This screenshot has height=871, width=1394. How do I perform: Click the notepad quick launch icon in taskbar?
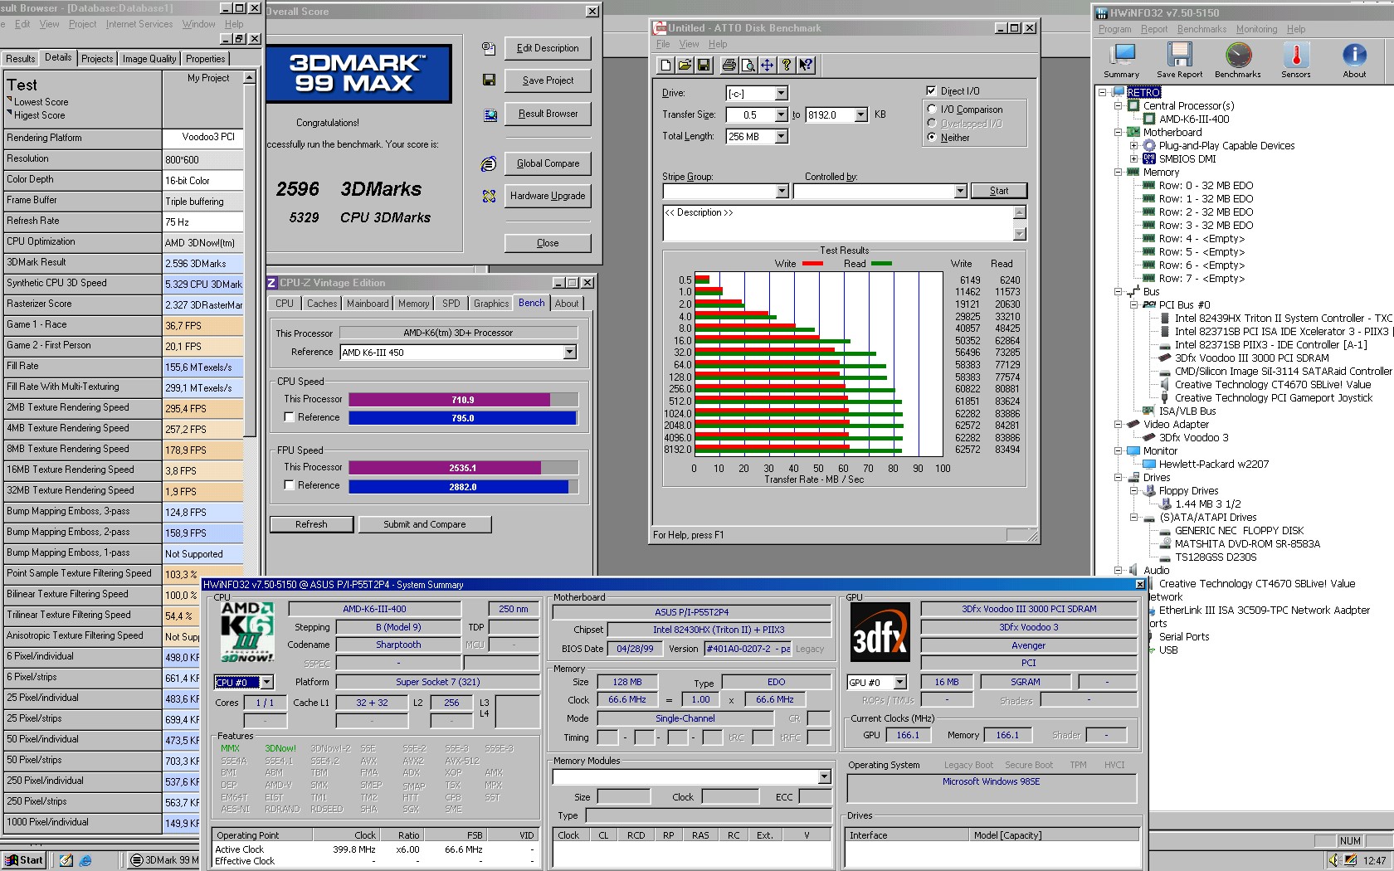(x=66, y=860)
